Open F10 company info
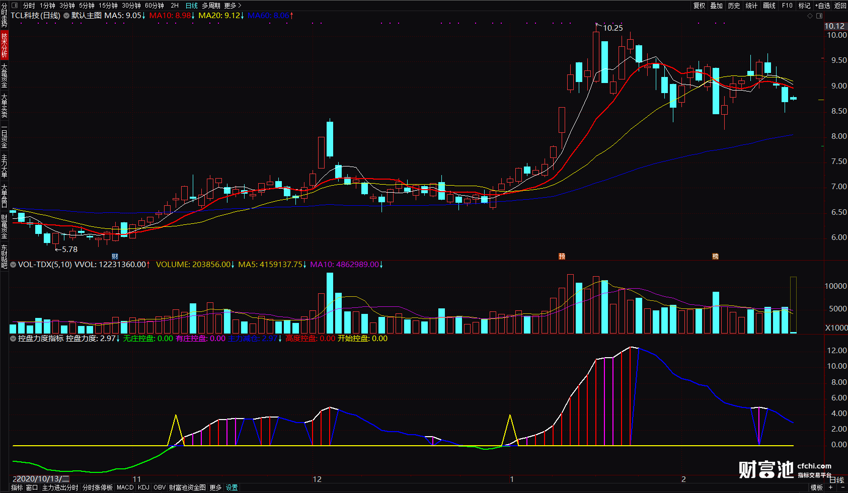Screen dimensions: 848x493 click(x=787, y=6)
